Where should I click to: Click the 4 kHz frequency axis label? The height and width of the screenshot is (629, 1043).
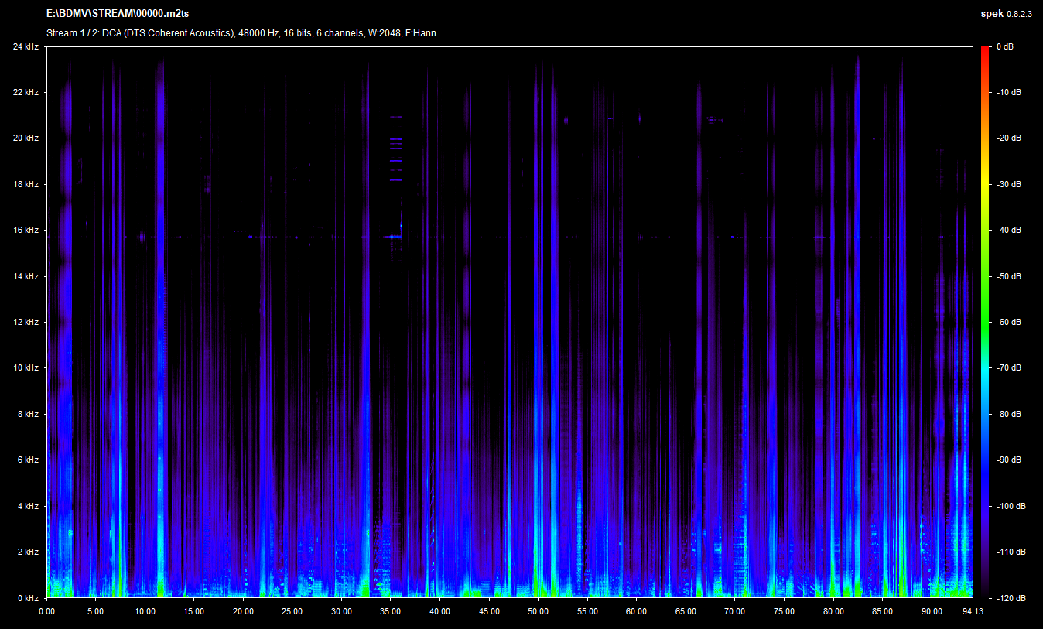[28, 506]
